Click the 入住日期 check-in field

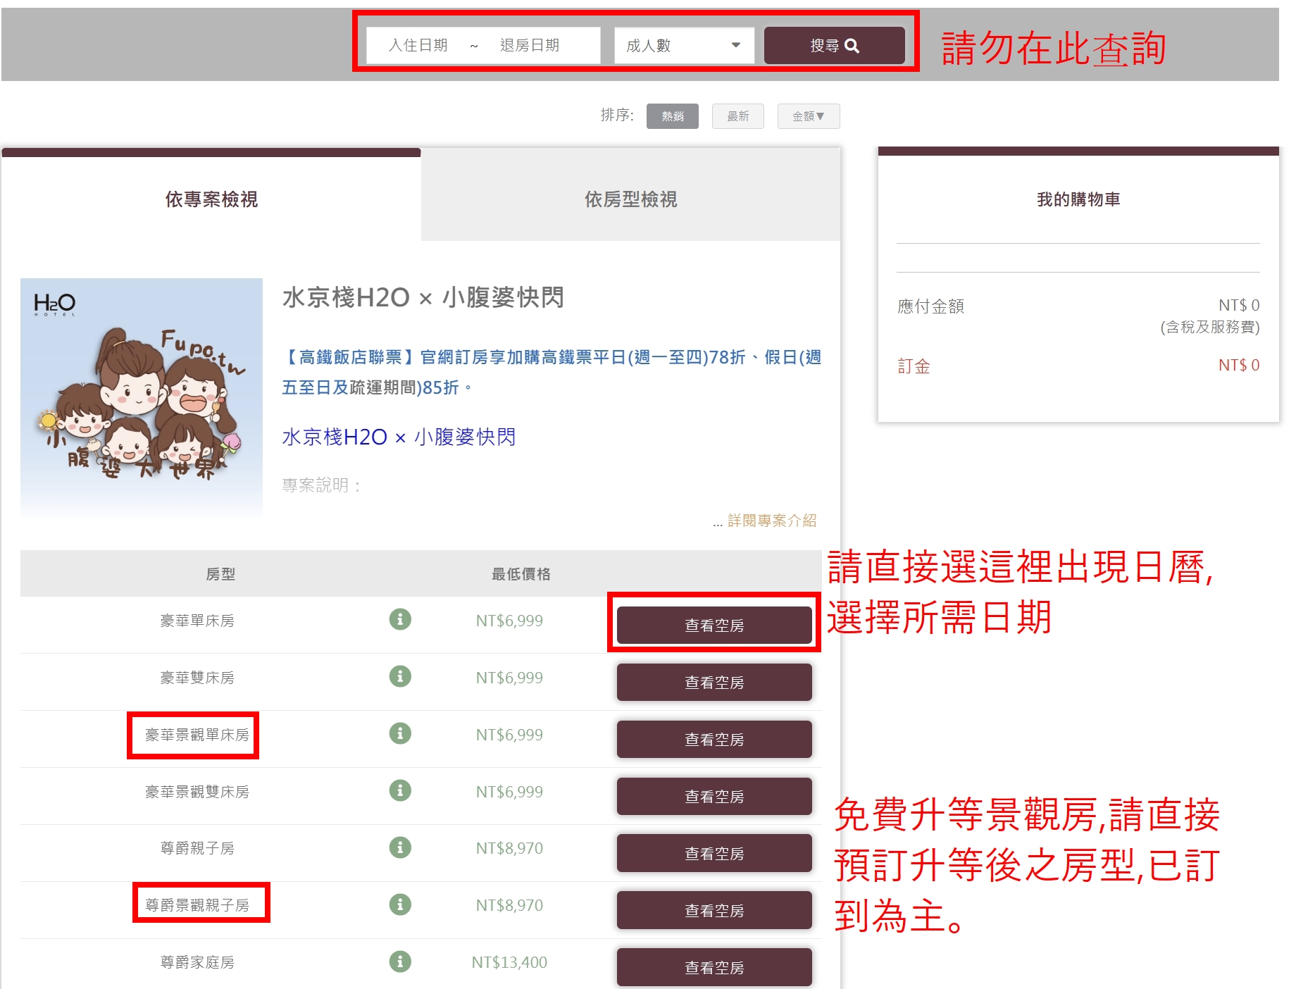click(x=418, y=46)
